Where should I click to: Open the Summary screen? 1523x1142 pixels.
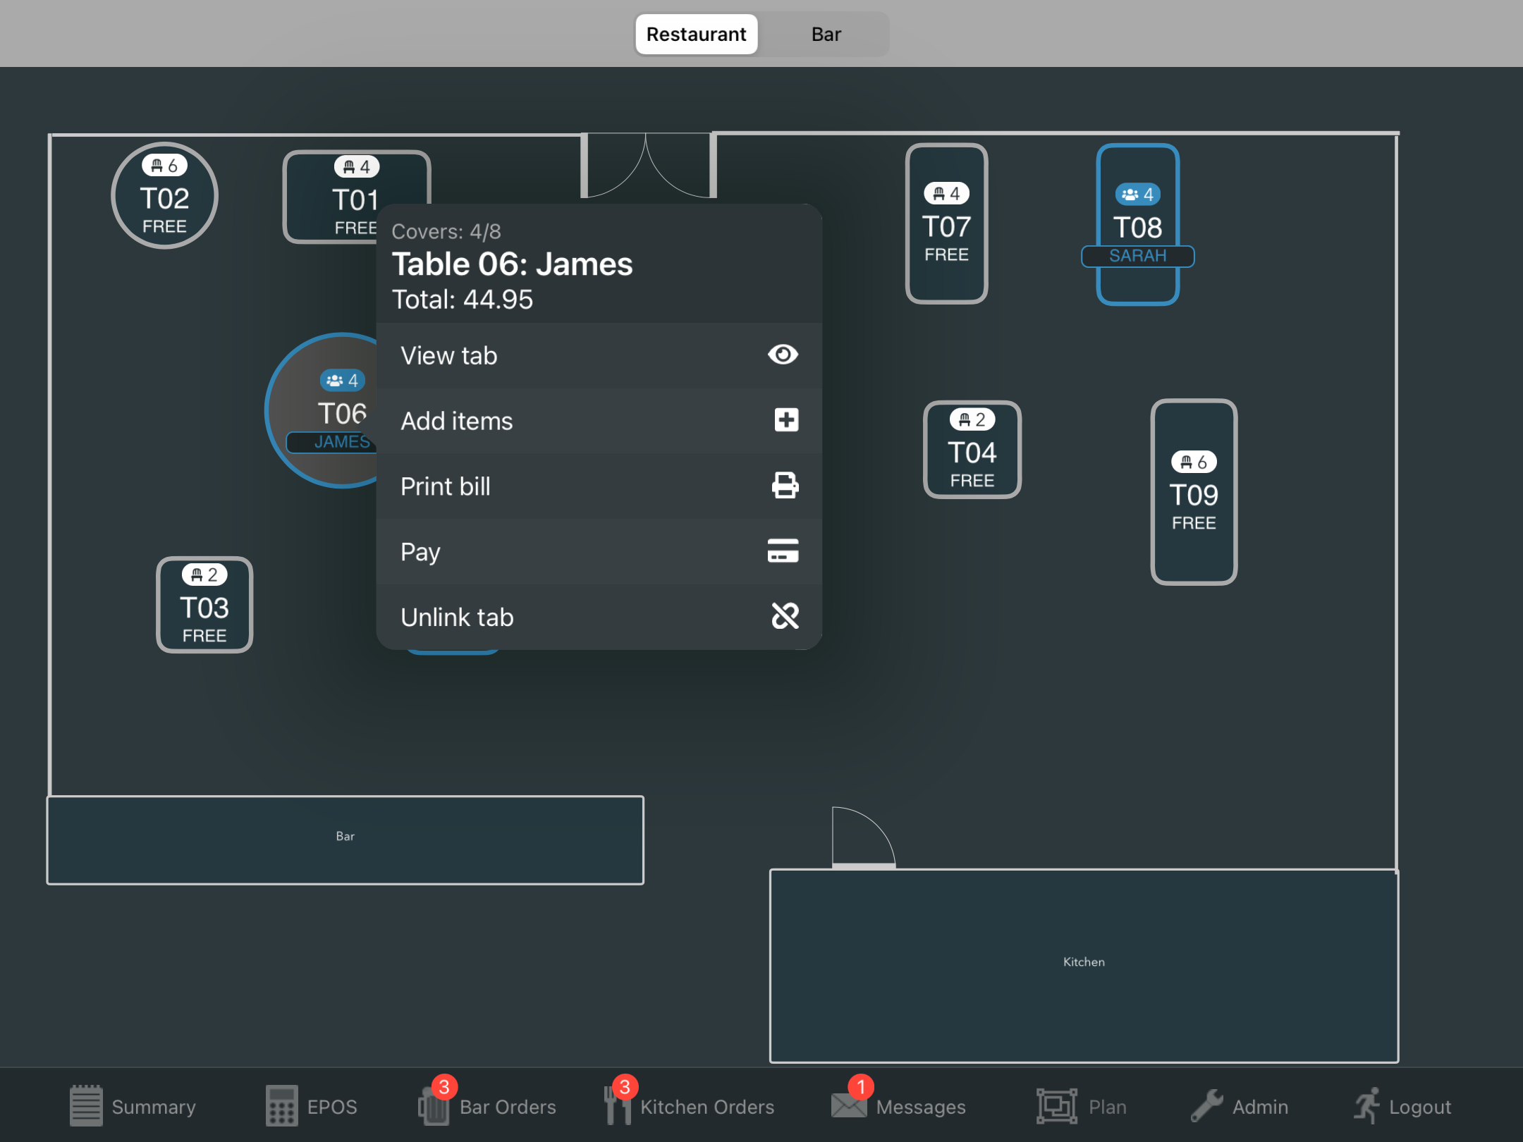click(x=133, y=1106)
